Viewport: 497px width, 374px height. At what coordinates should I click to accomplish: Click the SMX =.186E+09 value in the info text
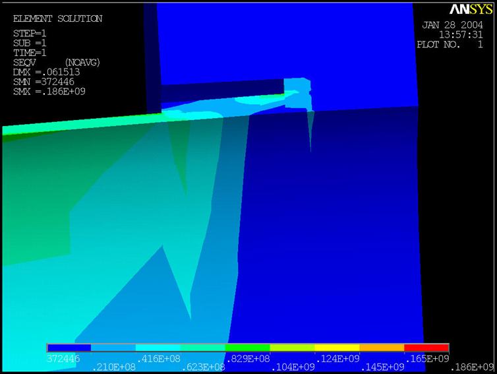[x=49, y=92]
